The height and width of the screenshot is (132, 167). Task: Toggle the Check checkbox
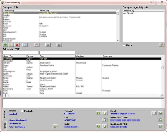tap(124, 45)
